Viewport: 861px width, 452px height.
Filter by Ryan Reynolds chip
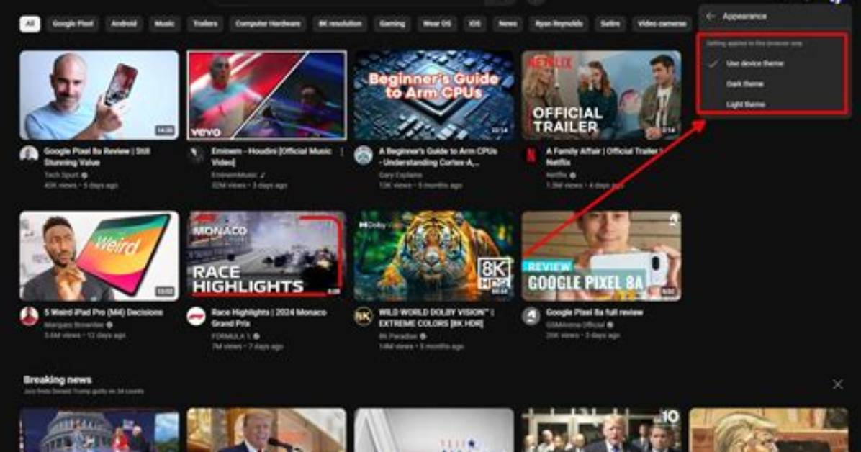click(559, 24)
